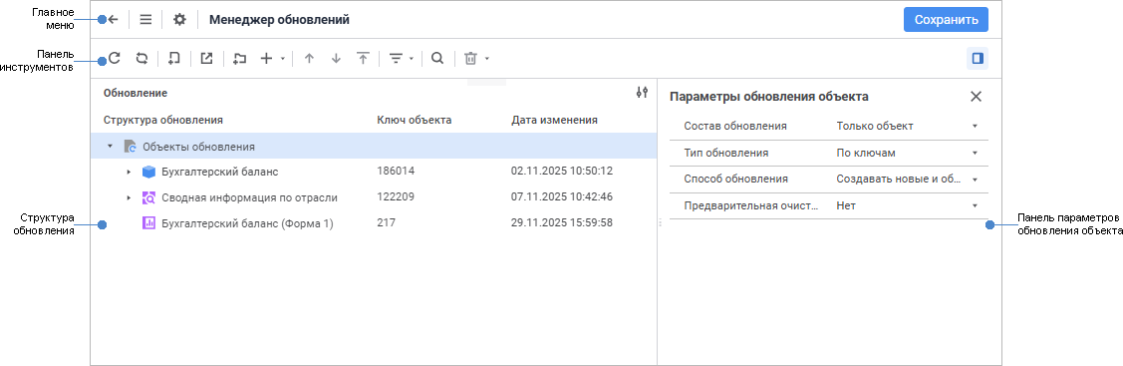This screenshot has height=366, width=1123.
Task: Click date 29.11.2025 15:59:58
Action: pyautogui.click(x=562, y=222)
